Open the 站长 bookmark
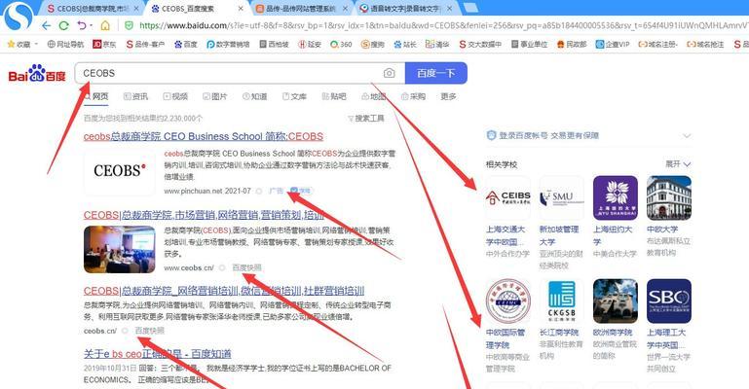This screenshot has height=389, width=749. [405, 44]
